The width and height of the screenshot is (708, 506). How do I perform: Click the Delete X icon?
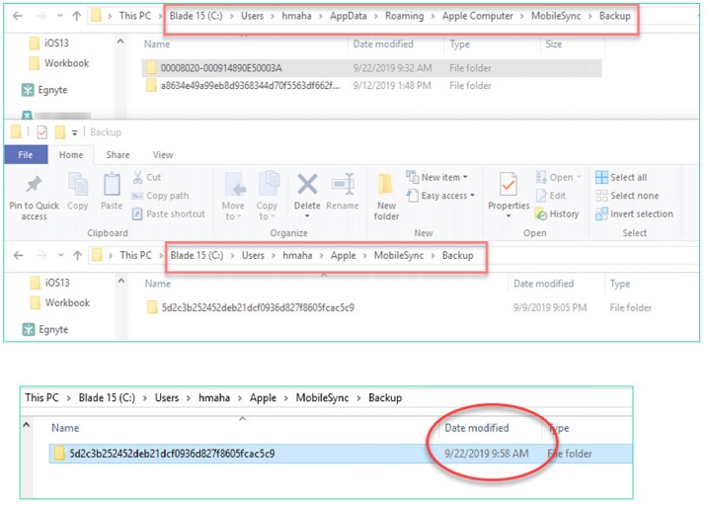[307, 185]
